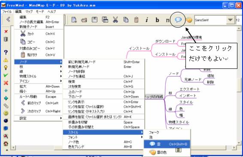Click the save-as double floppy toolbar icon
The width and height of the screenshot is (243, 157).
[105, 20]
